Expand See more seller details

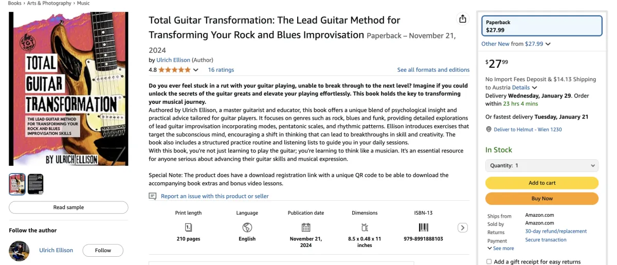(500, 248)
